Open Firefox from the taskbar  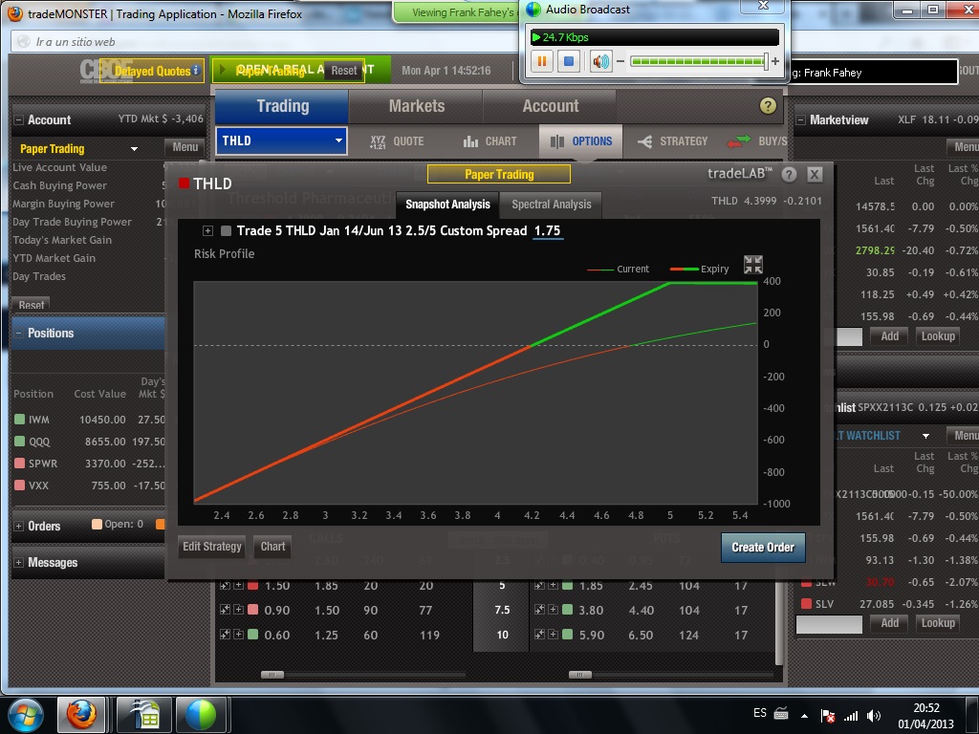coord(82,715)
